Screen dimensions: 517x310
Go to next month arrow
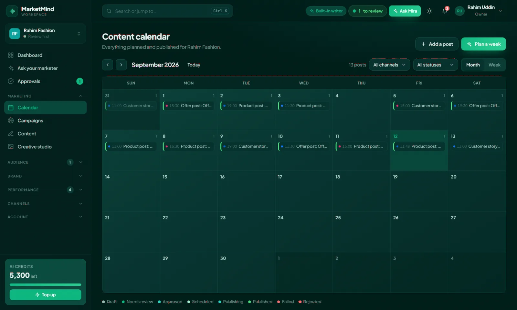tap(121, 65)
